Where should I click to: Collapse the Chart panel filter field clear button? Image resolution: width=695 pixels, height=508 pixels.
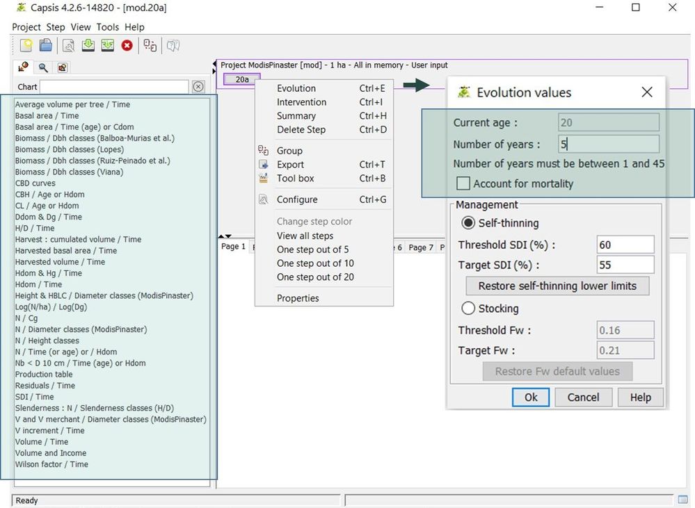pos(198,86)
